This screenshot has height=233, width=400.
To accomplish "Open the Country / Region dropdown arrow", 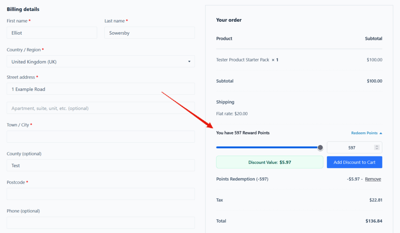I will coord(189,62).
